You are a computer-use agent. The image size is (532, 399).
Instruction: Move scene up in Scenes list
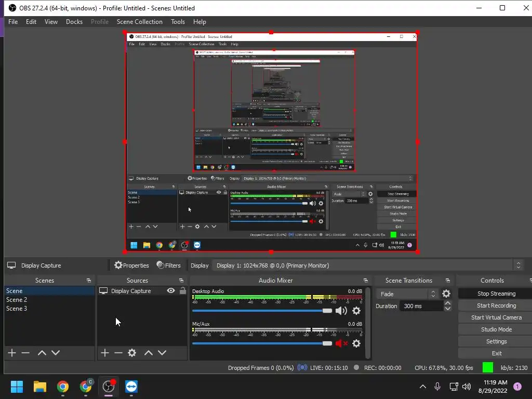[42, 353]
